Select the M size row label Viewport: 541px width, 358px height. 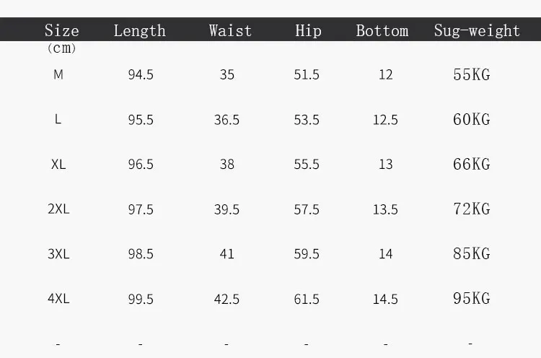pyautogui.click(x=58, y=74)
